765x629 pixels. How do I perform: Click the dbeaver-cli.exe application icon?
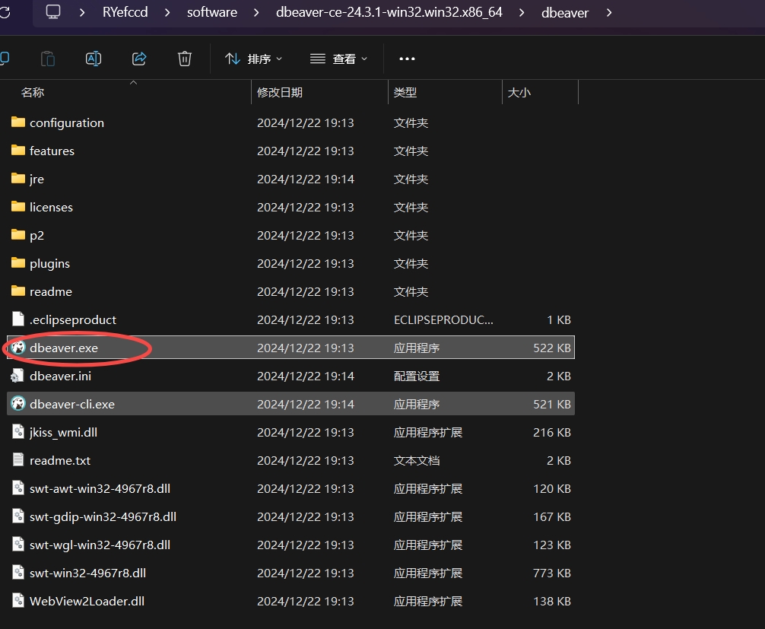[18, 404]
